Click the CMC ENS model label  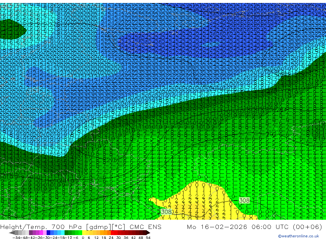click(145, 227)
